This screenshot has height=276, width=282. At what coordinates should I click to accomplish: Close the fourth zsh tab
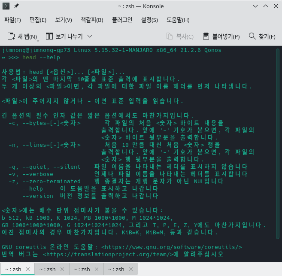point(131,269)
